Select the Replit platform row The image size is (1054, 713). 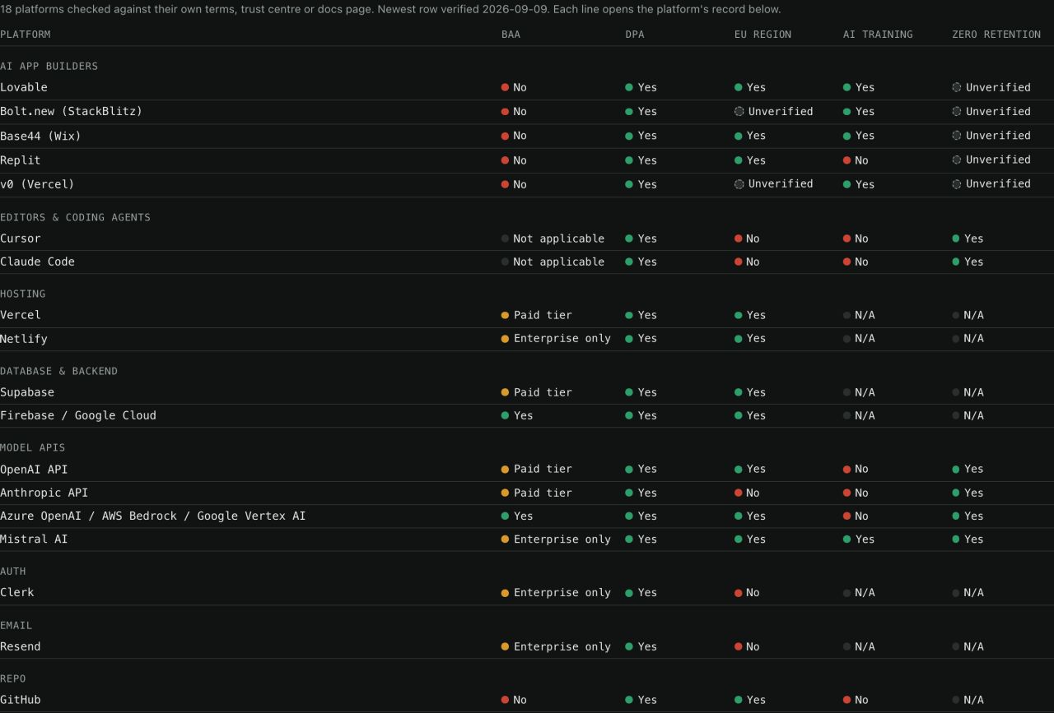pos(527,160)
